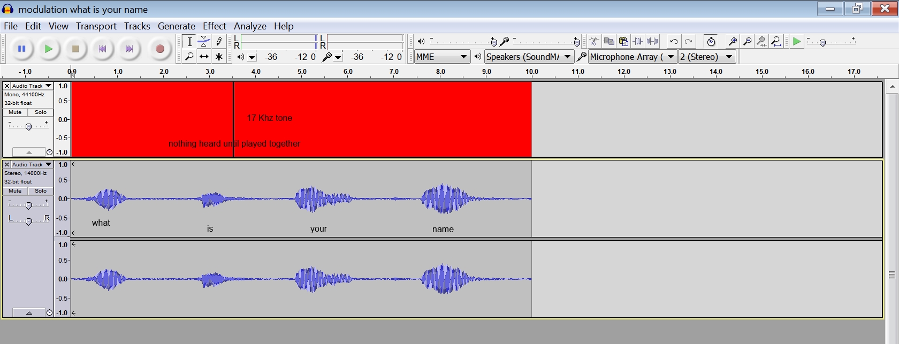This screenshot has width=899, height=344.
Task: Solo the stereo 14000Hz audio track
Action: point(41,191)
